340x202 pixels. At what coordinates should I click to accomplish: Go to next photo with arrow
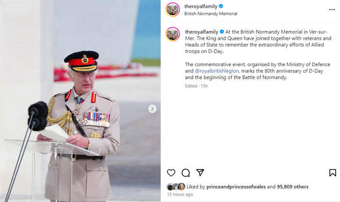[x=152, y=109]
